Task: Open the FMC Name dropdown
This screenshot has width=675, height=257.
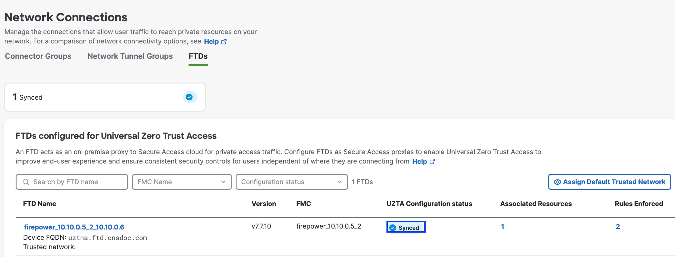Action: coord(182,182)
